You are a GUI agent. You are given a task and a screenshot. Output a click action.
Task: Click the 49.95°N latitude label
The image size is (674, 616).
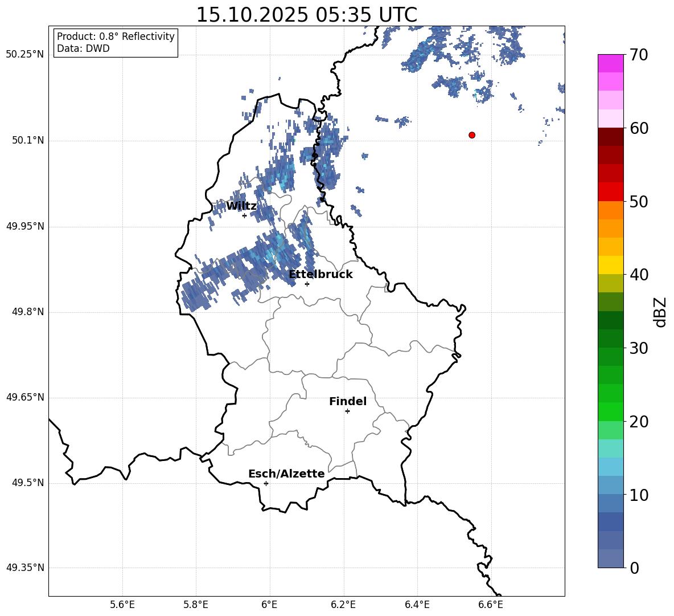pyautogui.click(x=25, y=226)
